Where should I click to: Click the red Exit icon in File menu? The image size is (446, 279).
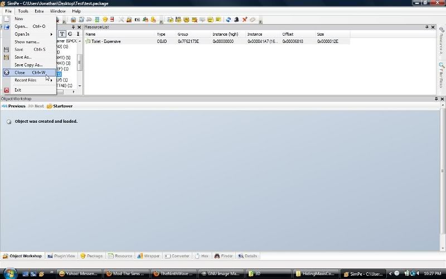(7, 90)
